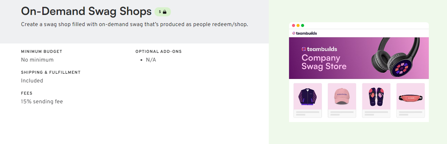Click the 'No minimum' value text

[37, 60]
